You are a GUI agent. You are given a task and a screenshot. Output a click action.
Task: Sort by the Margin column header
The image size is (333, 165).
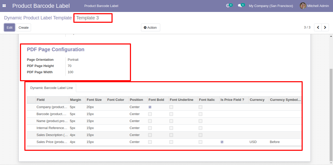tap(77, 100)
